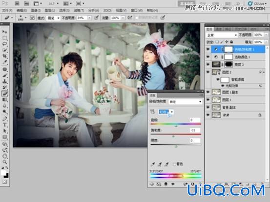
Task: Click the Saturation slider handle
Action: point(173,136)
